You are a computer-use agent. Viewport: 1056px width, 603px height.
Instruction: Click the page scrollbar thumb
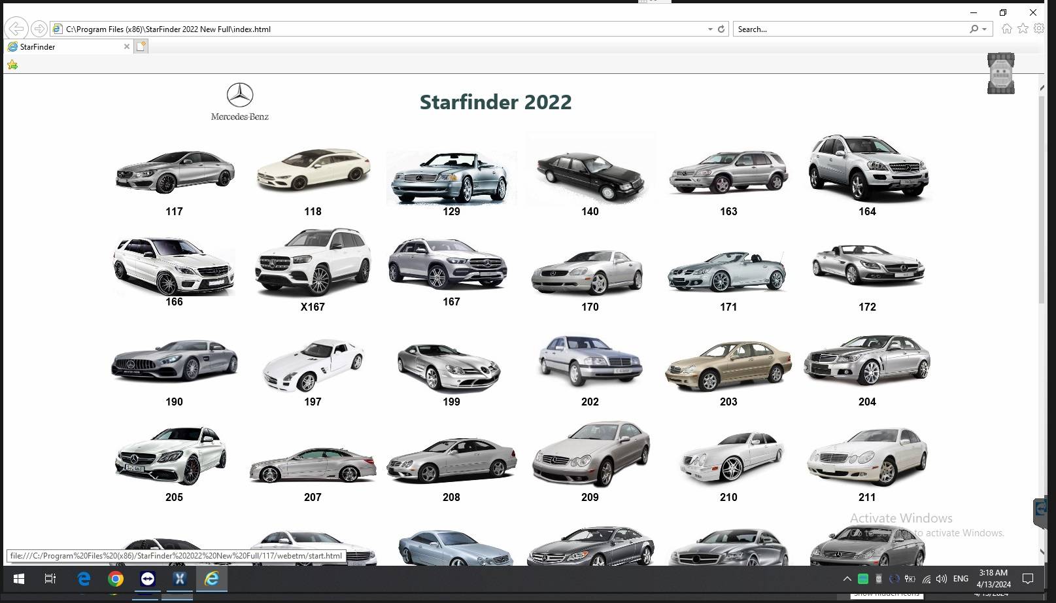(1042, 199)
